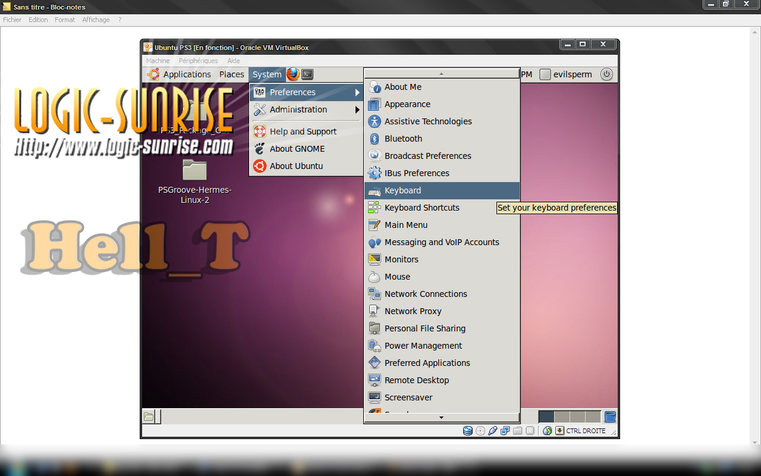
Task: Click the lifebuoy Help and Support icon
Action: click(x=260, y=131)
